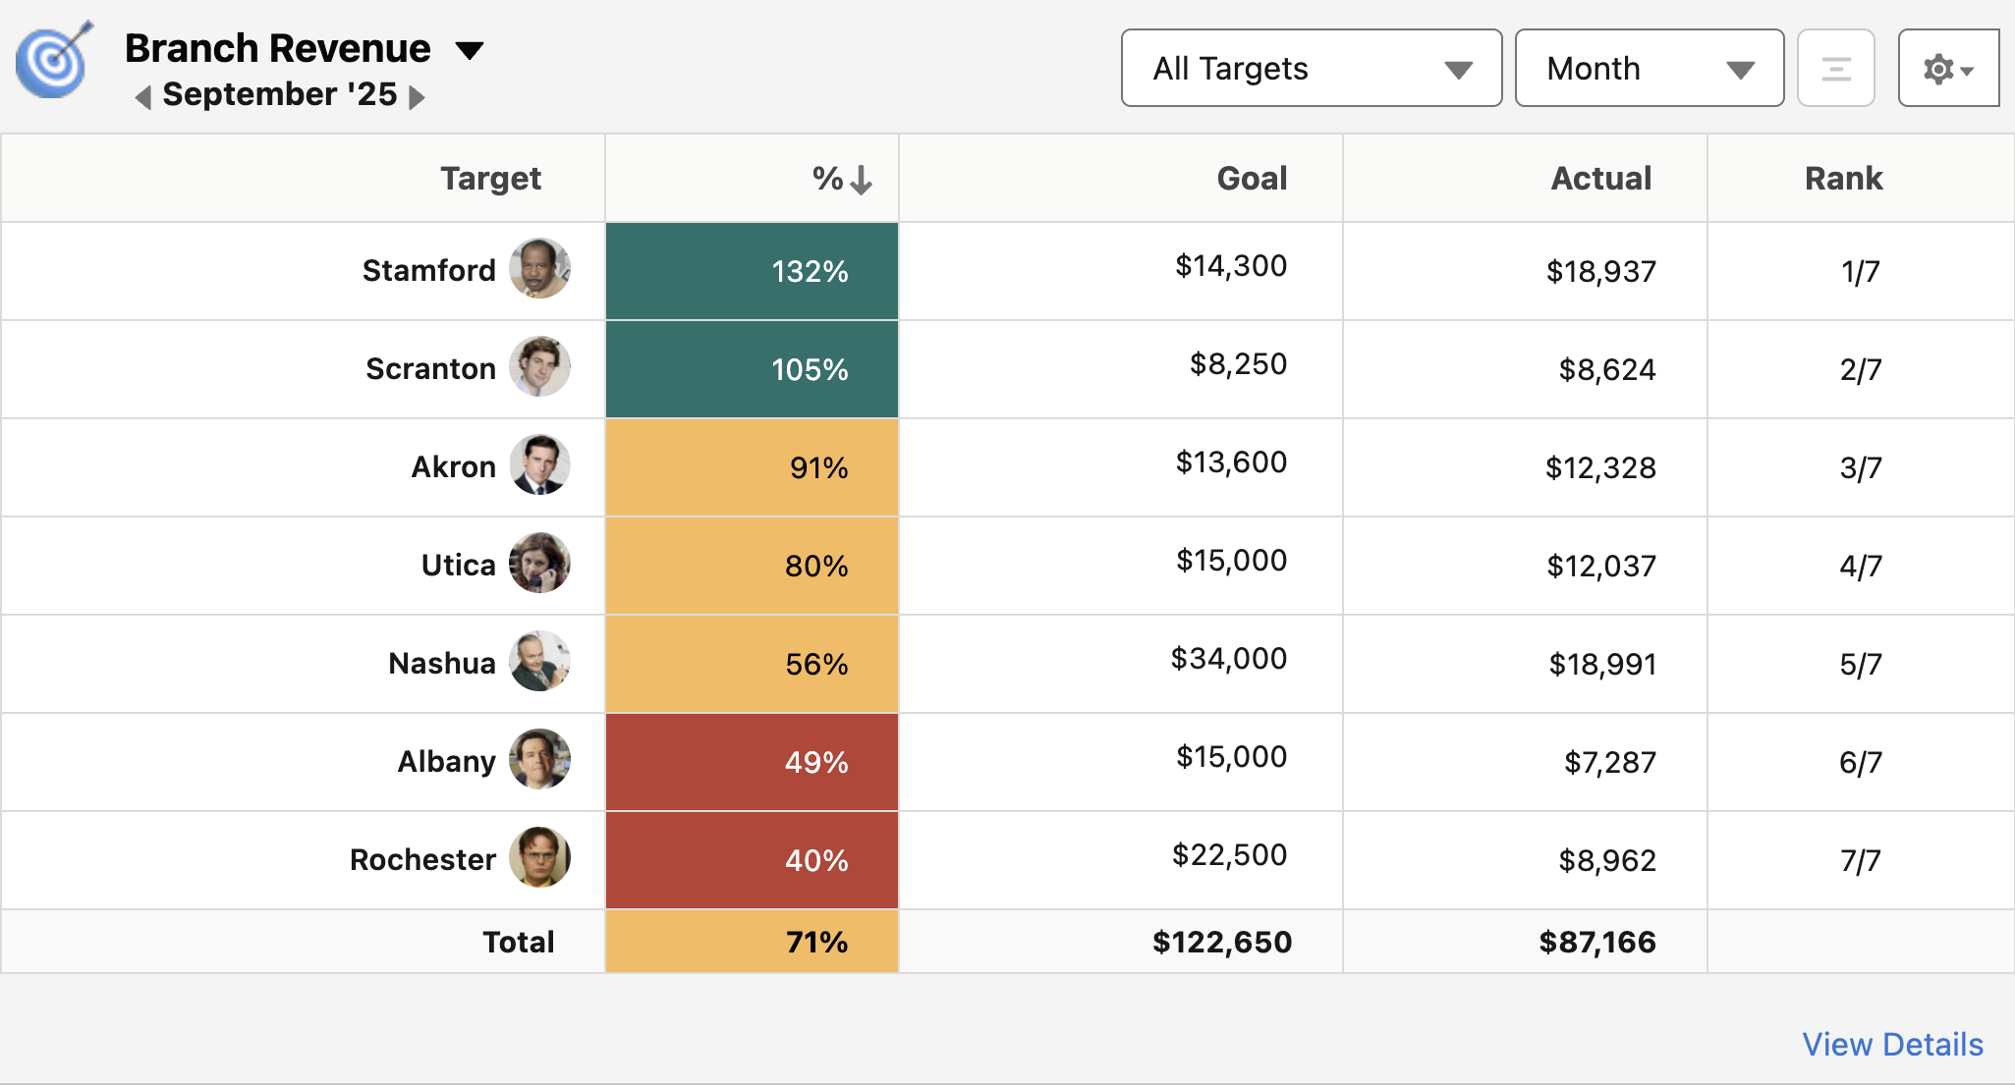Open View Details
Screen dimensions: 2015x1085
pos(1892,1044)
